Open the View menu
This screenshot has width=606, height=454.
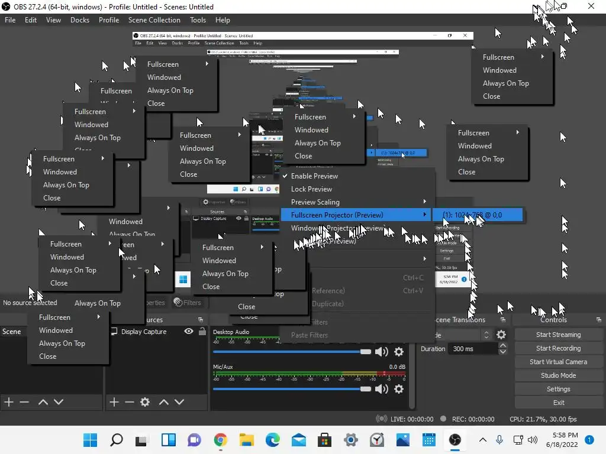coord(53,20)
